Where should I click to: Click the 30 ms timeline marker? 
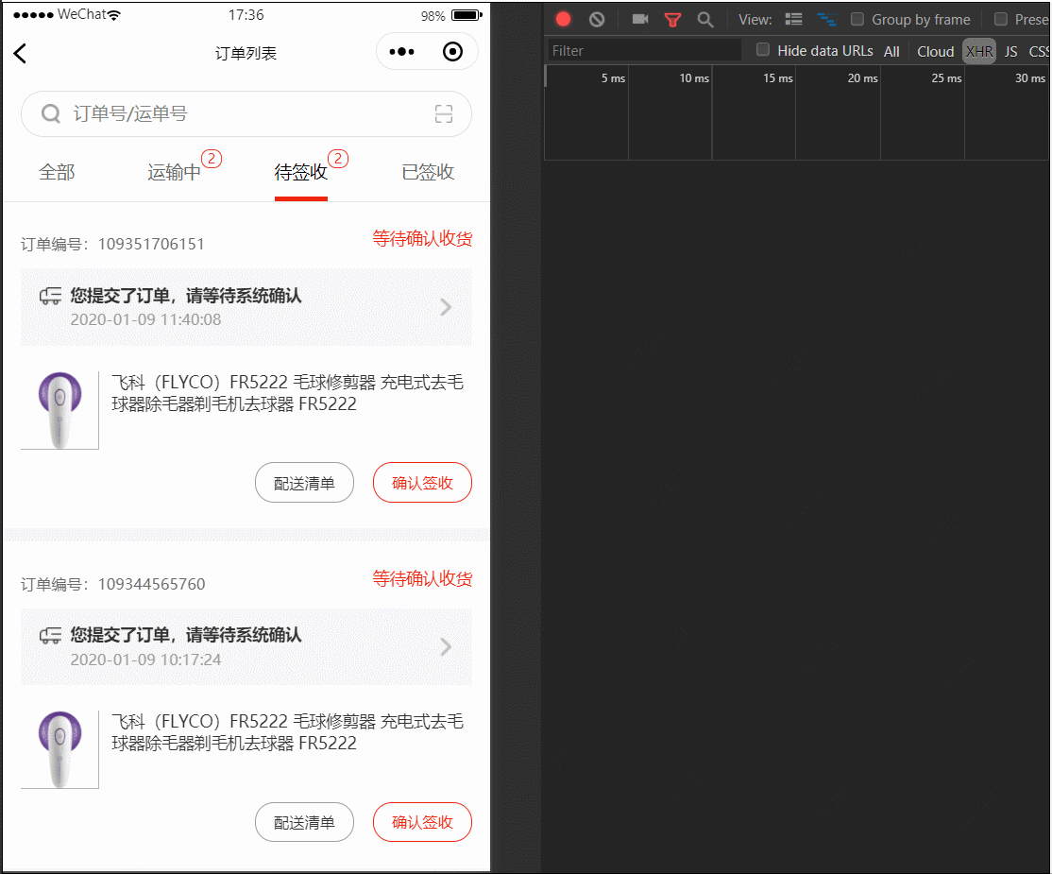coord(1030,78)
